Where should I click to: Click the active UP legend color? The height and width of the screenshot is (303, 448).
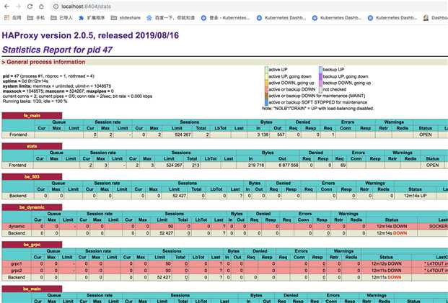[x=267, y=70]
